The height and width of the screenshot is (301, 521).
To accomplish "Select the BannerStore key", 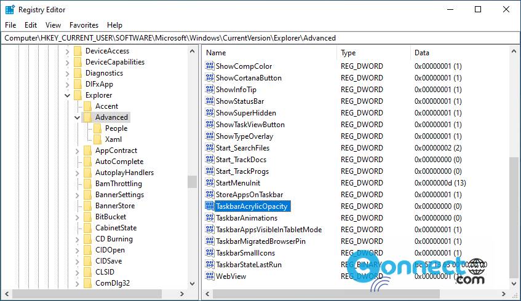I will (115, 206).
